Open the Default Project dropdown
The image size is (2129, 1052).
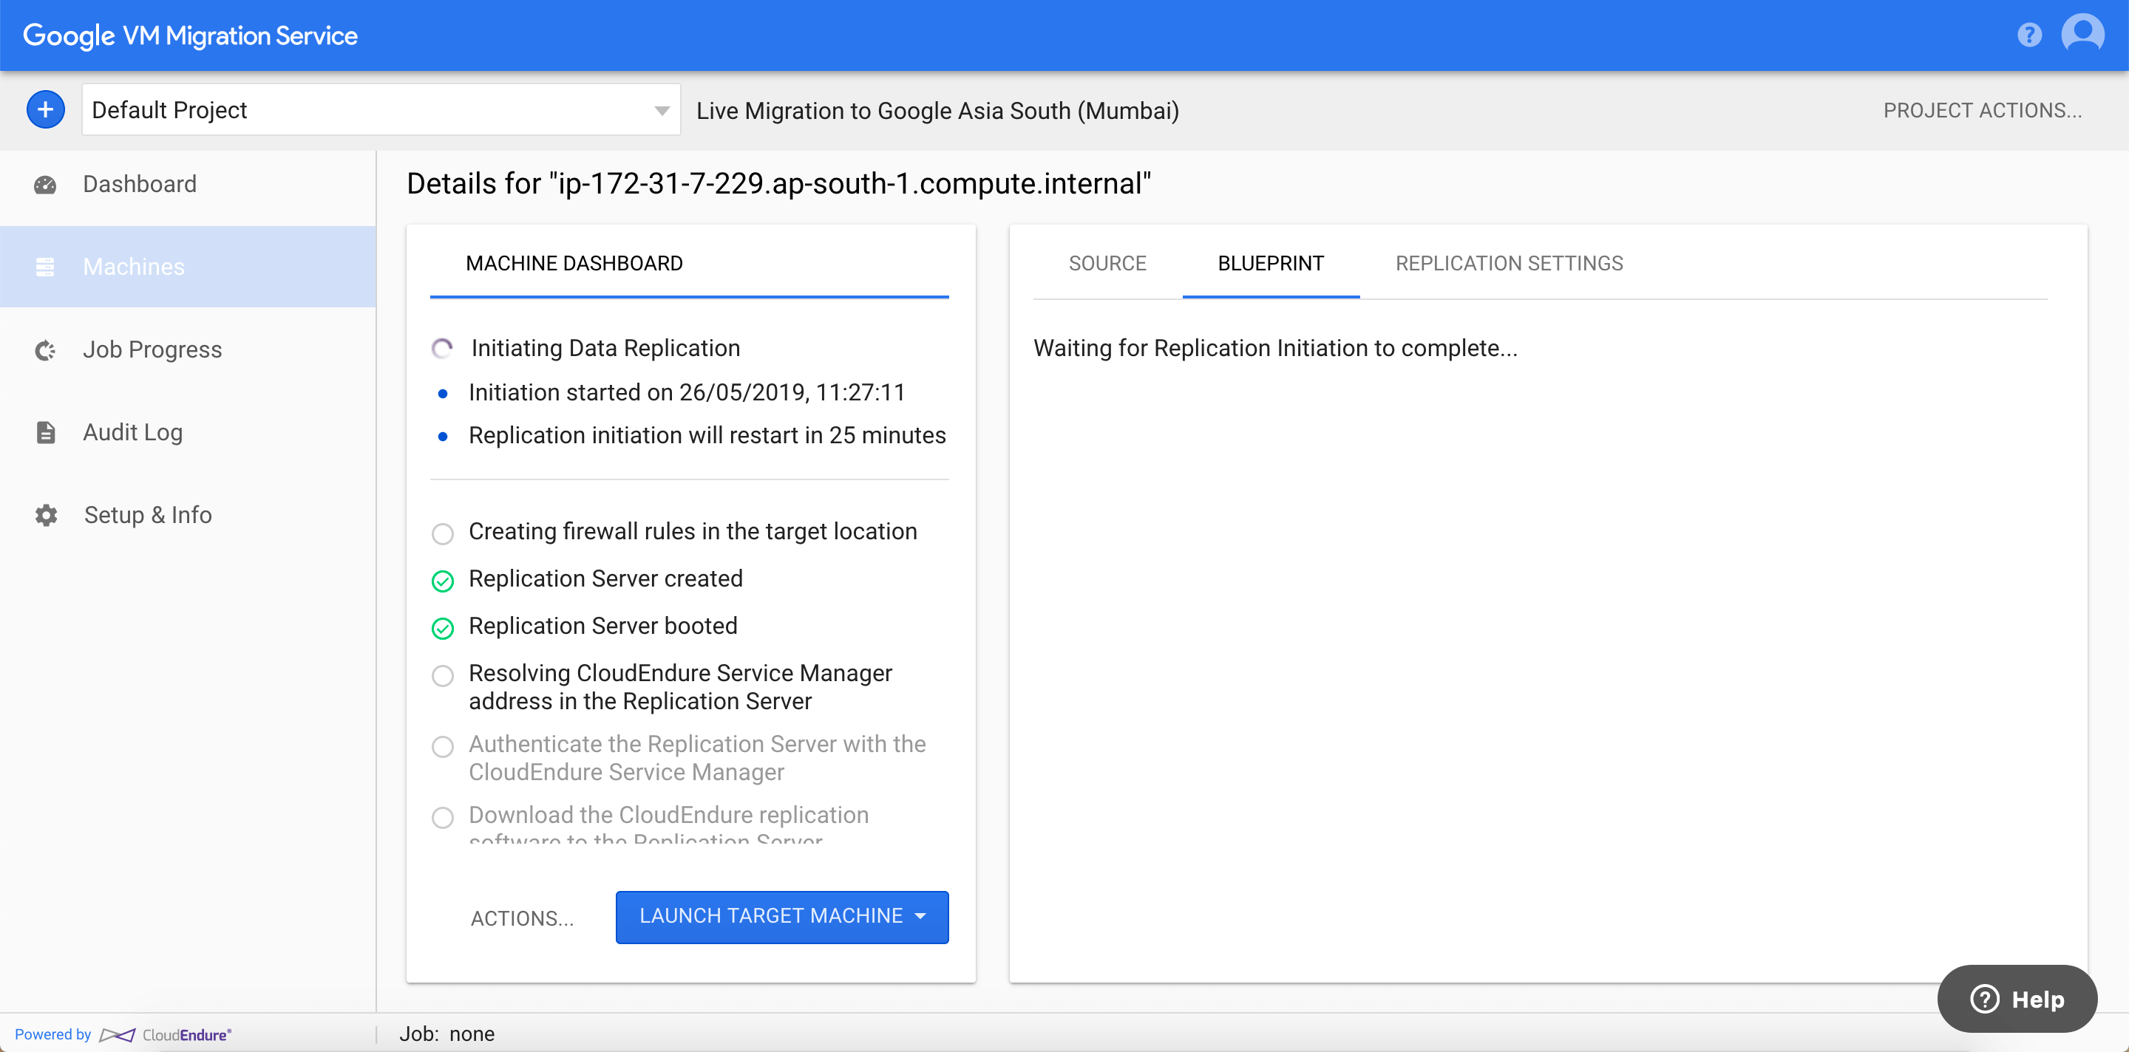pyautogui.click(x=381, y=109)
